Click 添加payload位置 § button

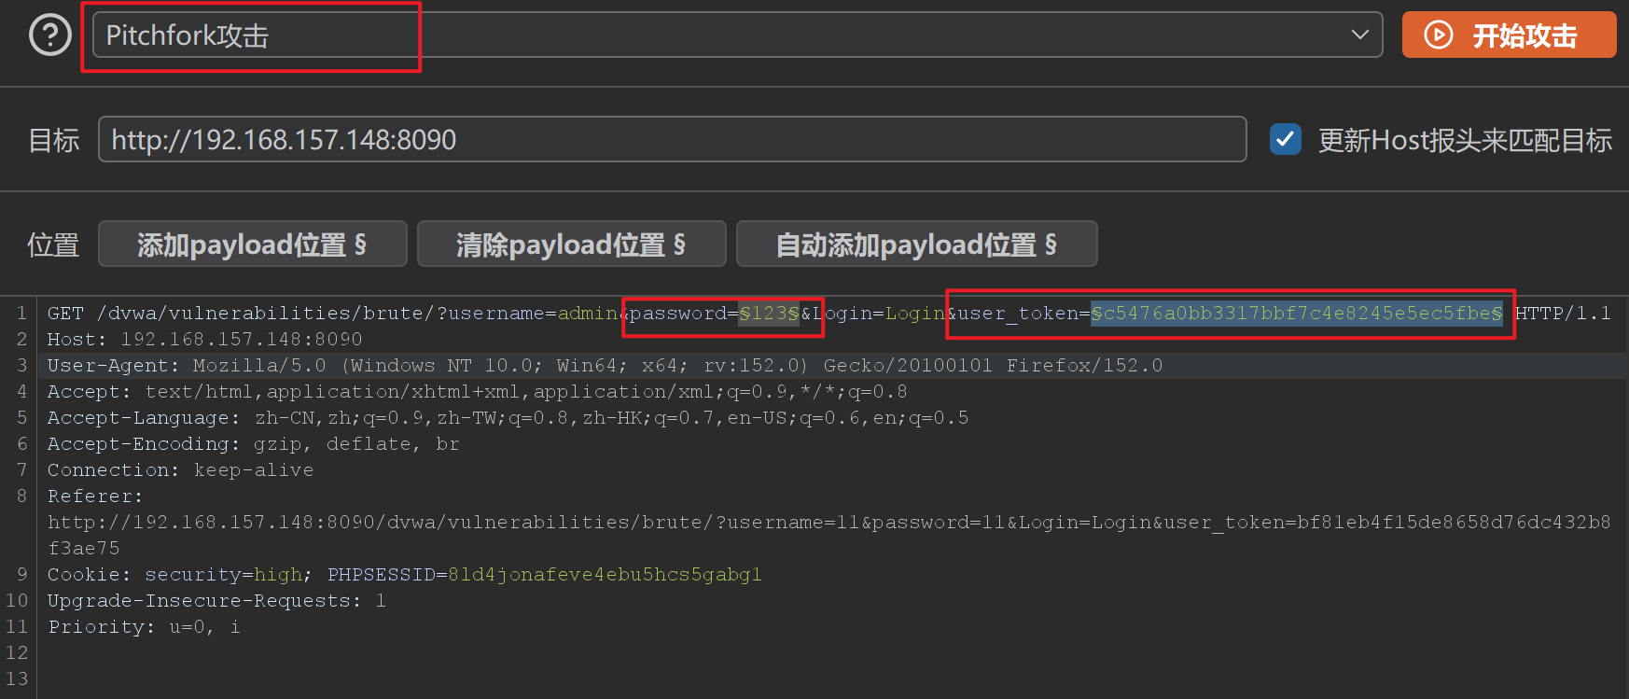(x=252, y=244)
